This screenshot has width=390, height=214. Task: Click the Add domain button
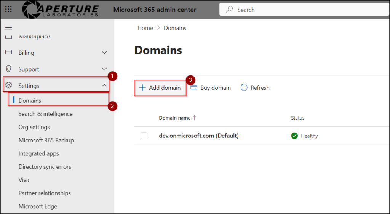tap(160, 88)
